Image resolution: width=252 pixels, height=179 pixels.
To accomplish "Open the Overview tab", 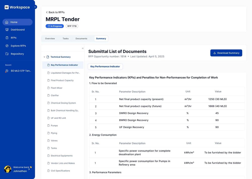I will [x=50, y=38].
